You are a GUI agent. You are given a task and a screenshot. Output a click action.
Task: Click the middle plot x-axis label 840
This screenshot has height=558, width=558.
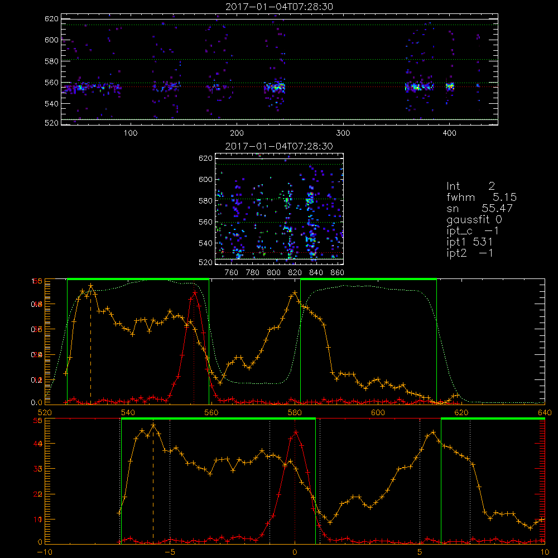pos(316,273)
